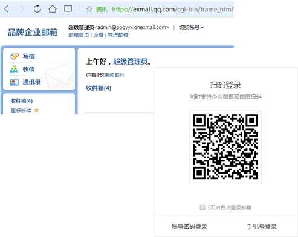Viewport: 298px width, 237px height.
Task: Go back with the browser back arrow
Action: coord(7,9)
